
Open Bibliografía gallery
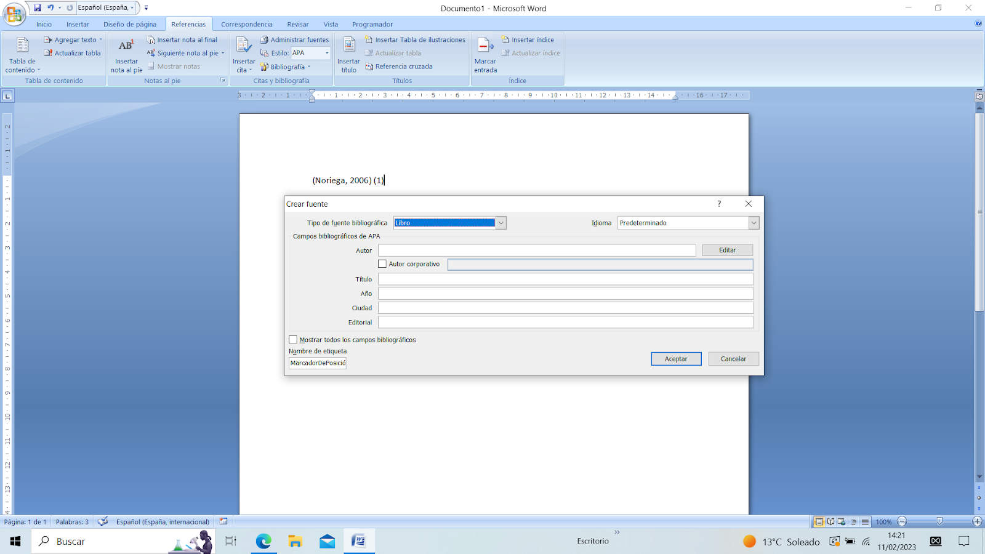[x=285, y=66]
